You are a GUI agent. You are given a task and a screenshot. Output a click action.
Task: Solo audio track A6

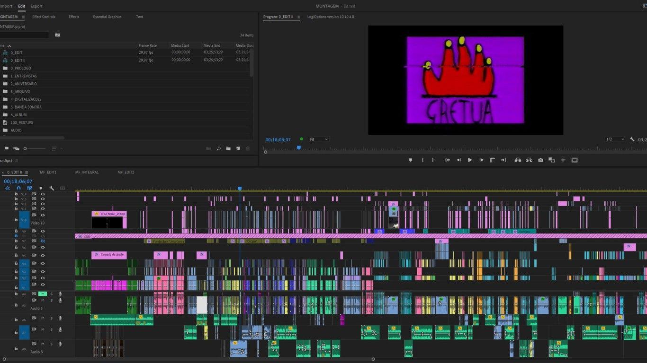tap(52, 318)
